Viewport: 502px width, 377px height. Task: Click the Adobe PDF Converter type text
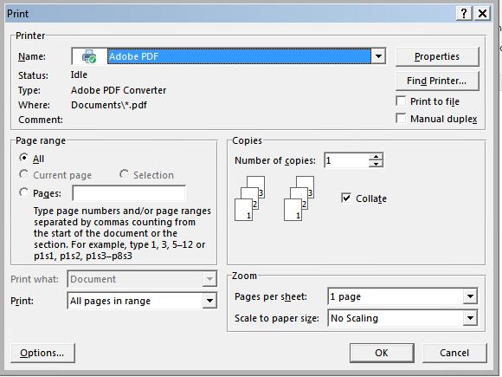coord(119,90)
